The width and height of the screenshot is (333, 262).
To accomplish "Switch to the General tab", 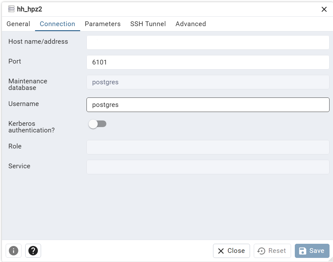I will tap(18, 24).
